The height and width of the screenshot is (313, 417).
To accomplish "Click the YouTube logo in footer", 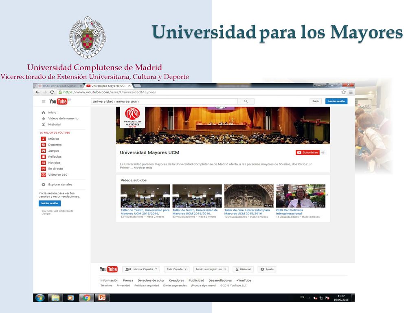I will 108,269.
